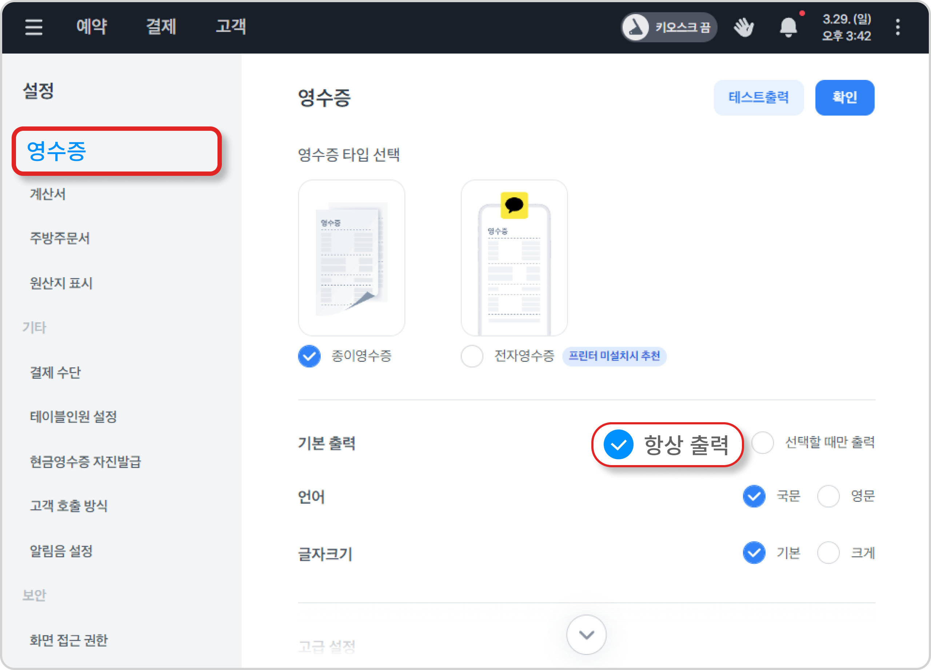Click the 키오스크 끔 kiosk status icon
The image size is (931, 670).
pyautogui.click(x=635, y=28)
